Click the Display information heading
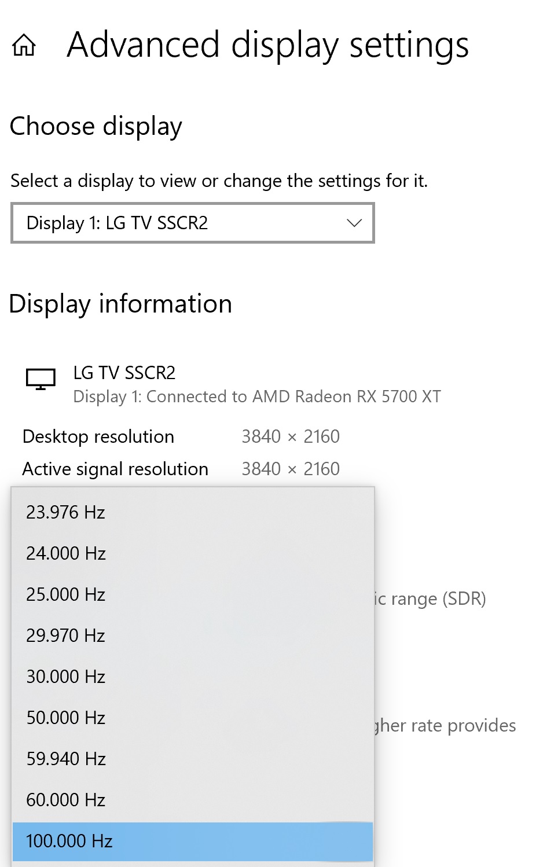The image size is (554, 867). [x=120, y=304]
